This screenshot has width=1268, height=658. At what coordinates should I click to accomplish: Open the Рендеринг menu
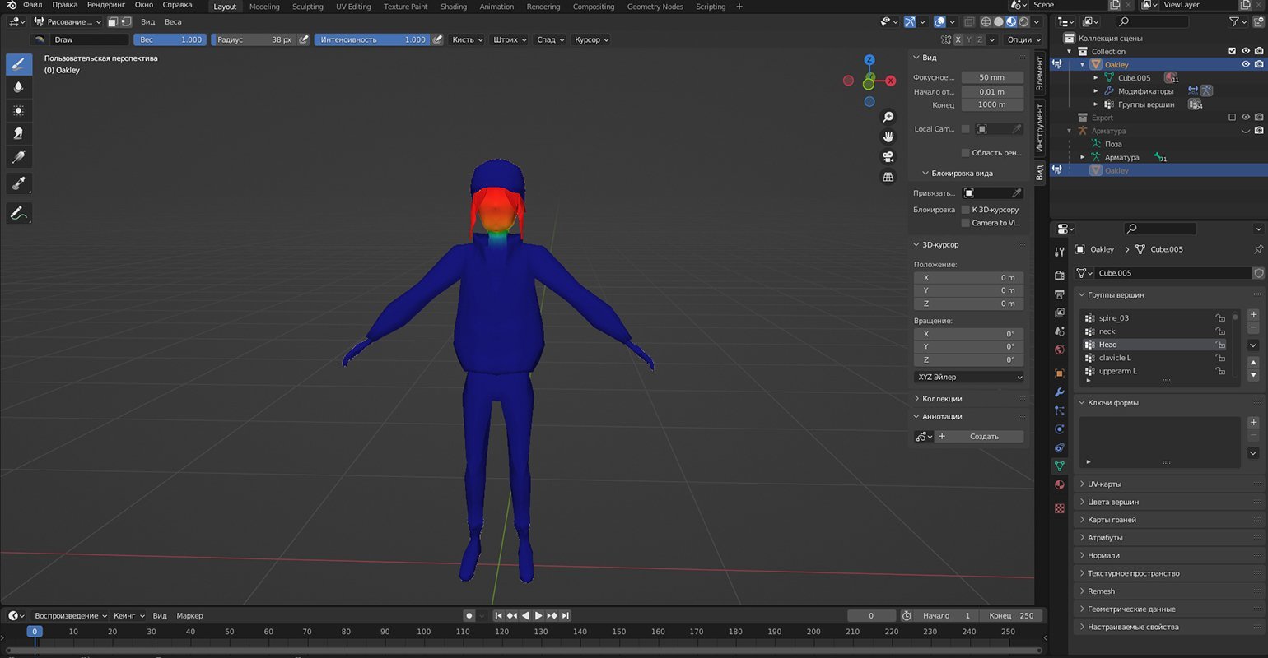[x=105, y=6]
